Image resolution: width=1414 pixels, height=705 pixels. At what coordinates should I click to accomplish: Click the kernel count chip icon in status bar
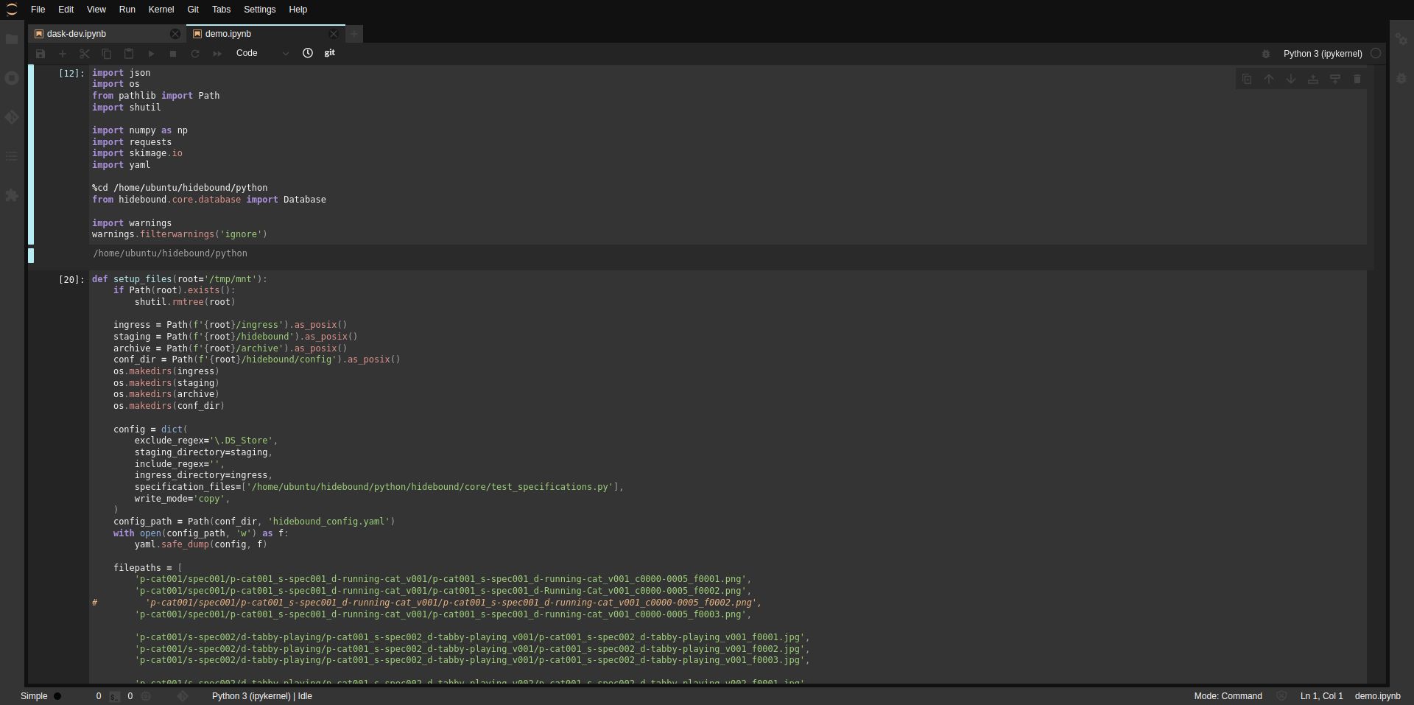click(x=146, y=696)
